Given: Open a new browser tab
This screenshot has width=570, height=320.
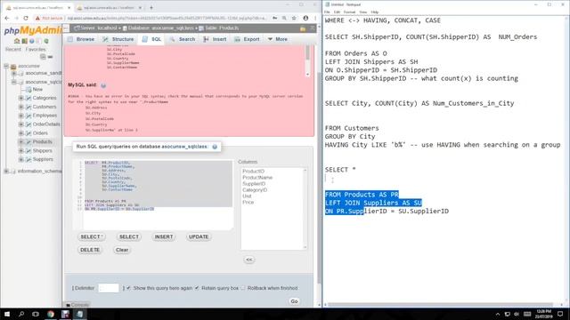Looking at the screenshot, I should click(151, 7).
